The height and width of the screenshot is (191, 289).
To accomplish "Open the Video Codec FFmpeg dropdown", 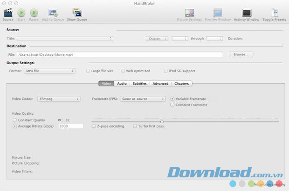I will point(58,99).
